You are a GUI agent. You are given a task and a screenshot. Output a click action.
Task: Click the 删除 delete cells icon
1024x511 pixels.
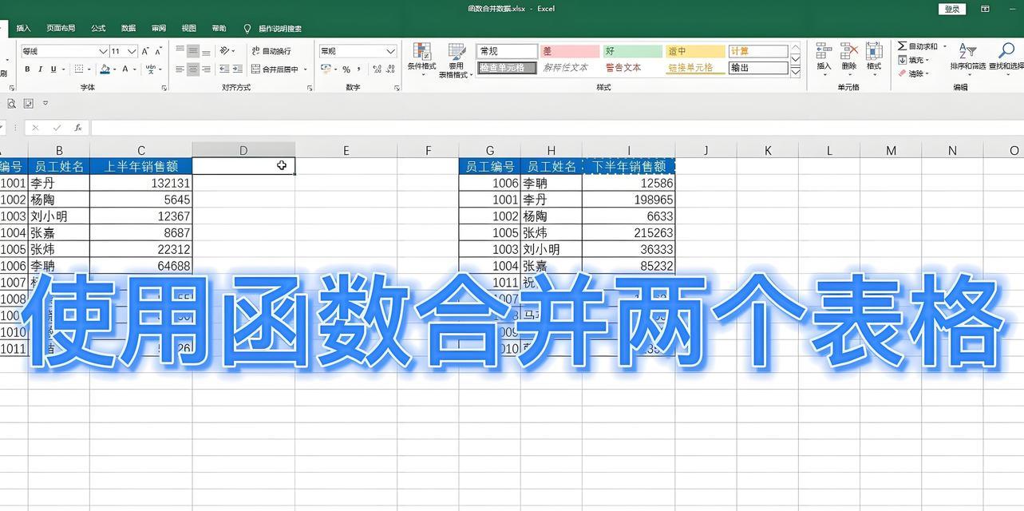coord(848,57)
